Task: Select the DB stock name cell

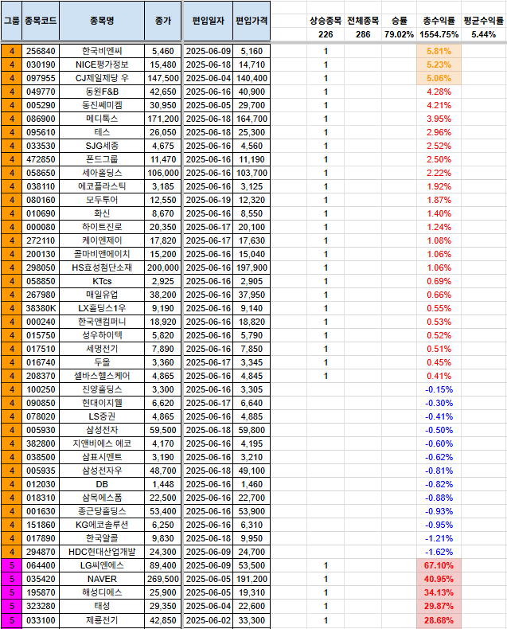Action: click(102, 484)
